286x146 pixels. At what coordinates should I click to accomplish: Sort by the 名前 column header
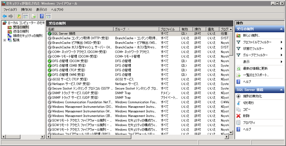coord(80,29)
